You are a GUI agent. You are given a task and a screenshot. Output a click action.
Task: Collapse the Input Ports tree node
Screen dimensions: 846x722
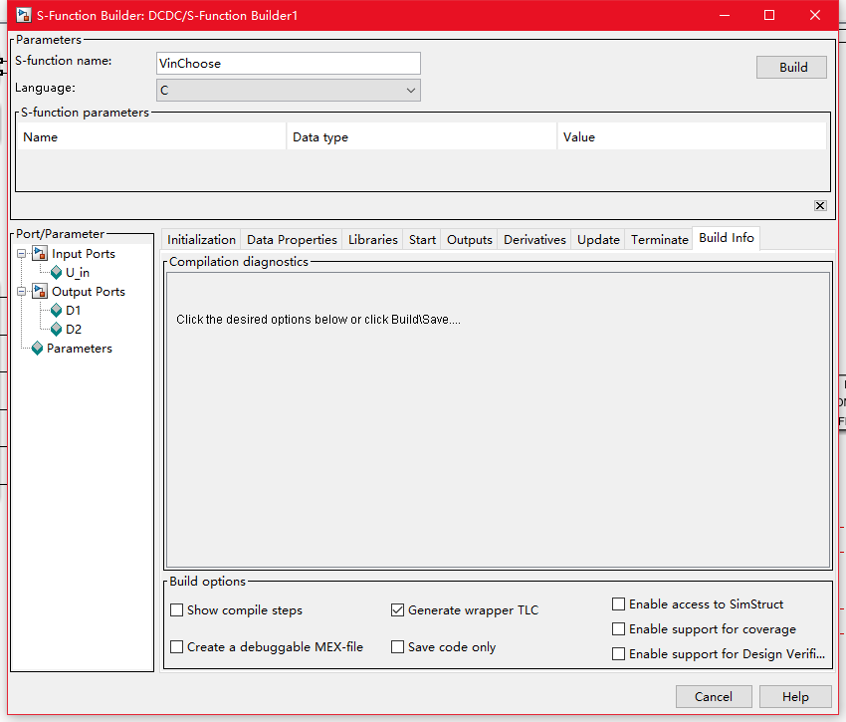(x=22, y=253)
